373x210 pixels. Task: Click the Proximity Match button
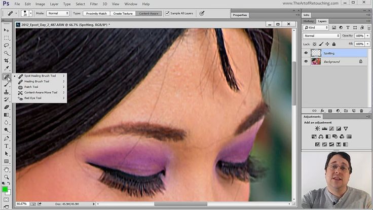pos(96,13)
